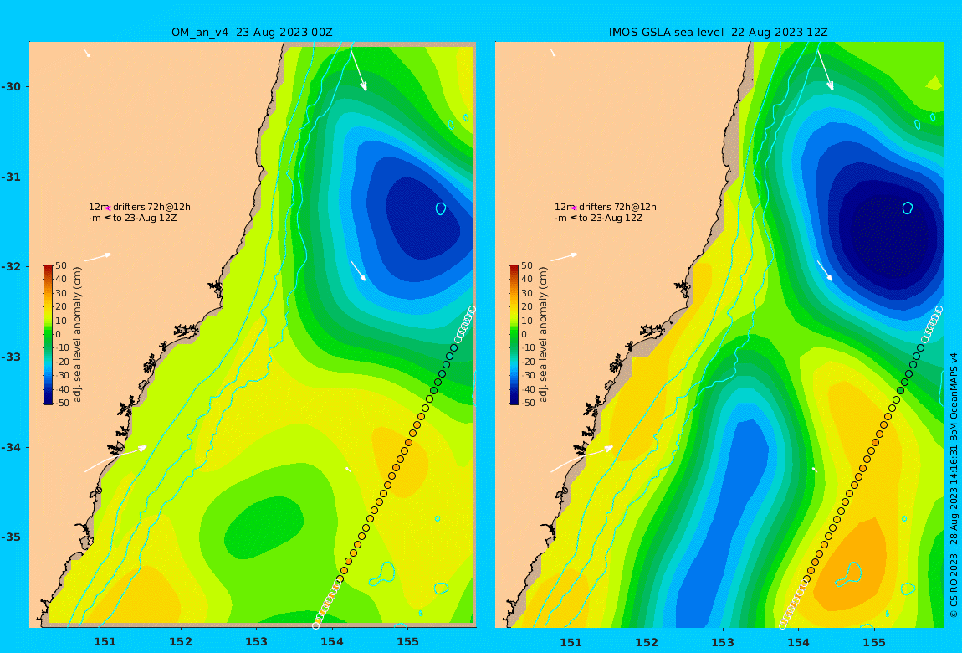Click 'to 23 Aug 12Z' in the IMOS GSLA map
The height and width of the screenshot is (653, 962).
point(611,218)
